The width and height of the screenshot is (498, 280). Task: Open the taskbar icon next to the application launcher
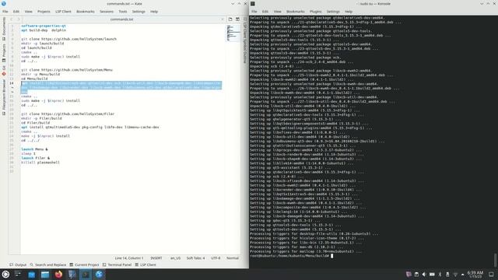point(18,275)
